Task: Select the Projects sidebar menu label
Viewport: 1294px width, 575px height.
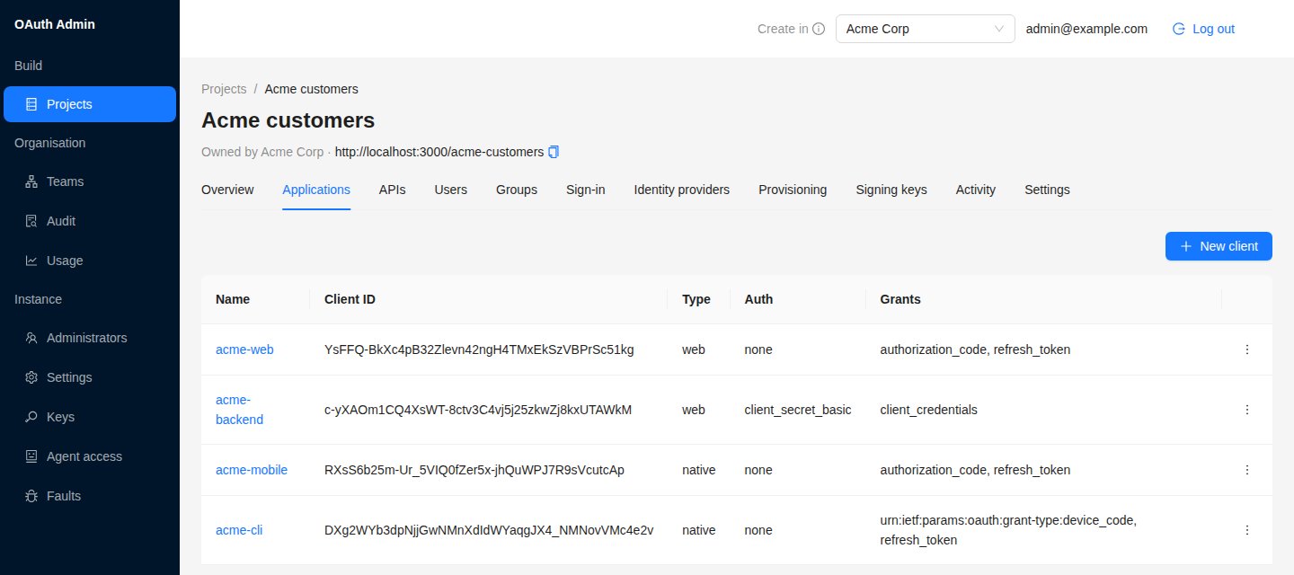Action: coord(69,104)
